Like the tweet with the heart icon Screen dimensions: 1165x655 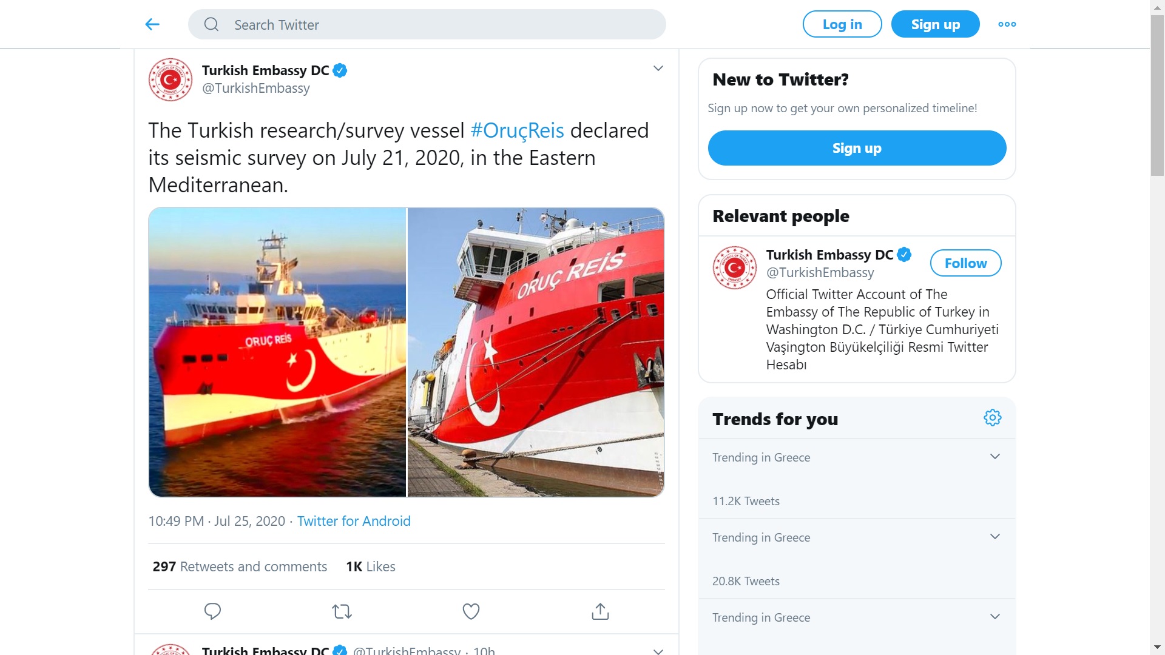click(x=471, y=611)
